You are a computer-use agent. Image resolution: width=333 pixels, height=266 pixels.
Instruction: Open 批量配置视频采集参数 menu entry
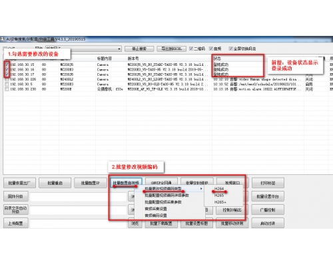pyautogui.click(x=163, y=202)
